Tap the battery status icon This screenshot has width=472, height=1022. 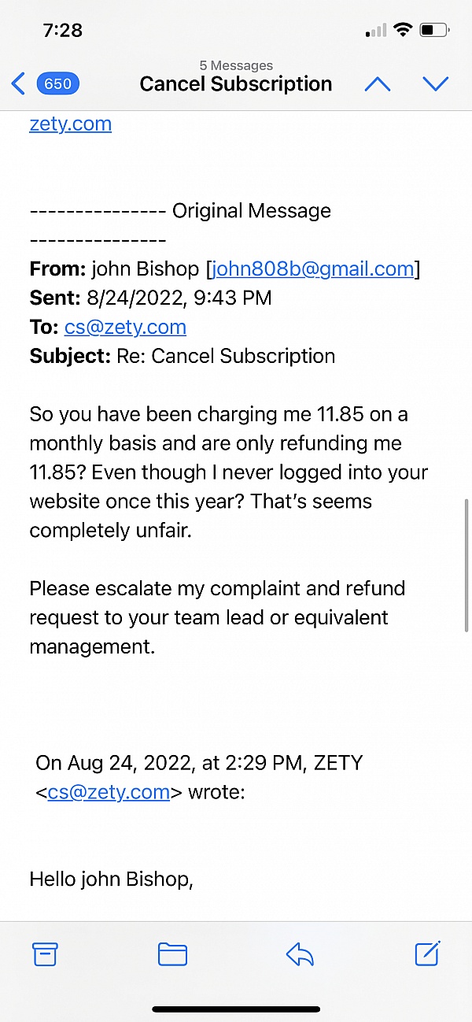point(433,31)
